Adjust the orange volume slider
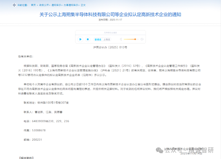Screen dimensions: 221x159 pyautogui.click(x=131, y=39)
